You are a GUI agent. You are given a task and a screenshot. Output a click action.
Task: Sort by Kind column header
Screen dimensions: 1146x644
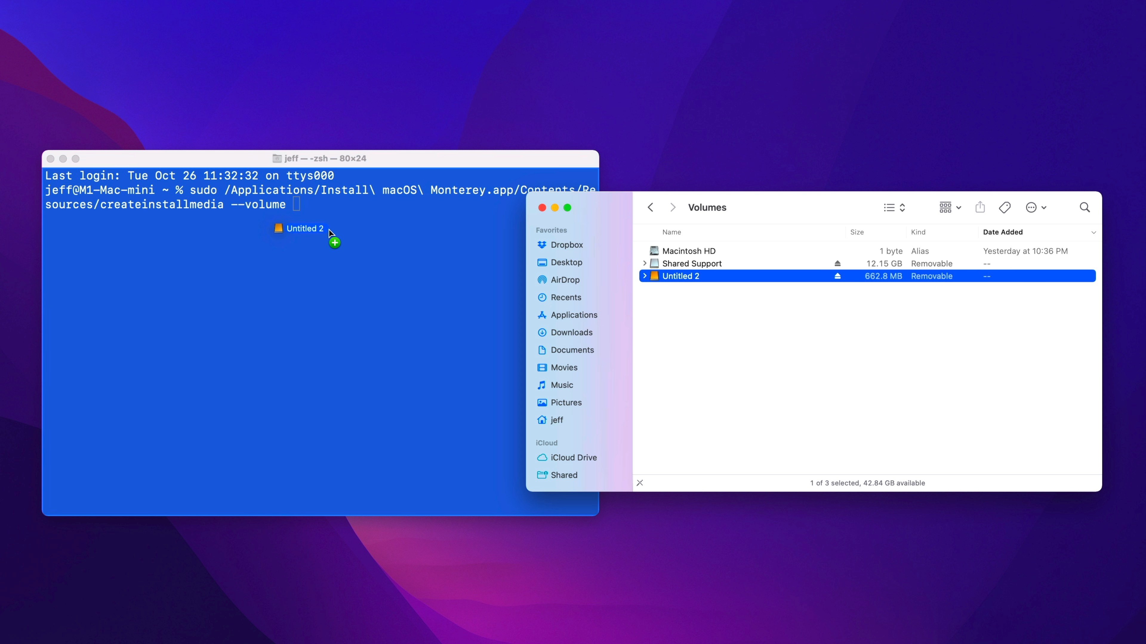918,232
